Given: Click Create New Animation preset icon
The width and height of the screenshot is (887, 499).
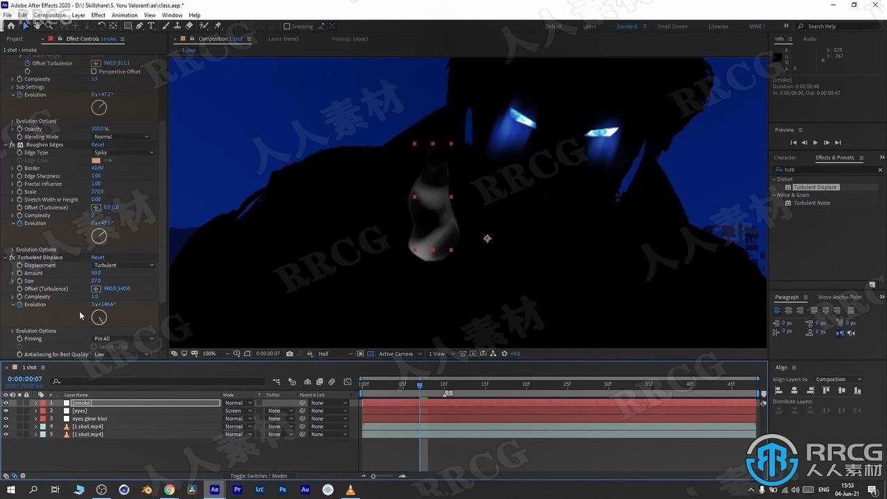Looking at the screenshot, I should [872, 284].
